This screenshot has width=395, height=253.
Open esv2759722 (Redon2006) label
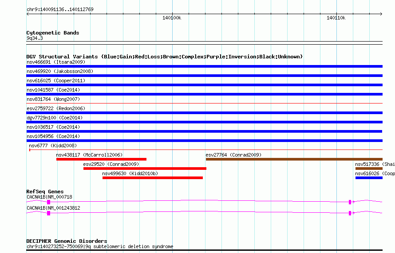(56, 108)
